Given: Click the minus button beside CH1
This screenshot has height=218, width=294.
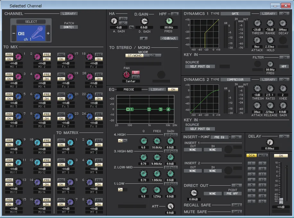Looking at the screenshot, I should click(x=14, y=33).
